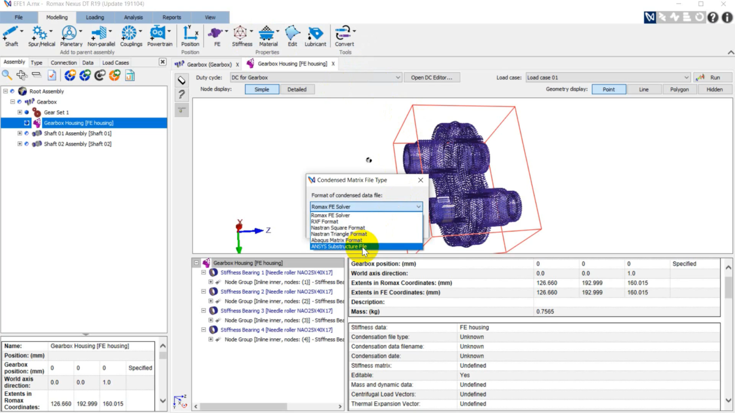Open Stiffness properties
735x413 pixels.
(242, 36)
